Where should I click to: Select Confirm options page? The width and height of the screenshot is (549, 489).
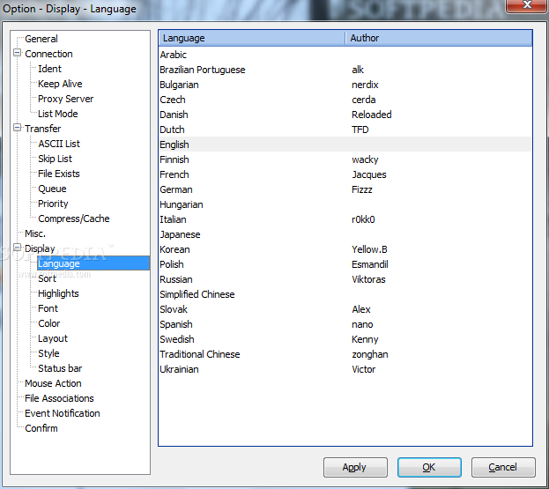coord(41,428)
